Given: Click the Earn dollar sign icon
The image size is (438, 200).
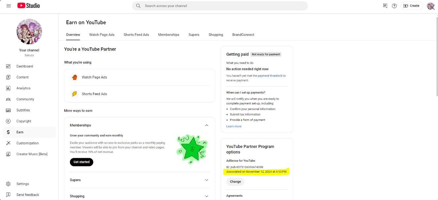Looking at the screenshot, I should [9, 132].
